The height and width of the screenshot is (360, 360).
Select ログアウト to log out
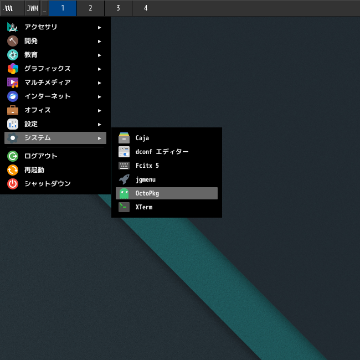tap(40, 156)
